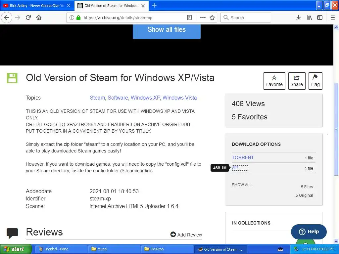Download the ZIP file option
Viewport: 339px width, 254px height.
click(x=235, y=168)
